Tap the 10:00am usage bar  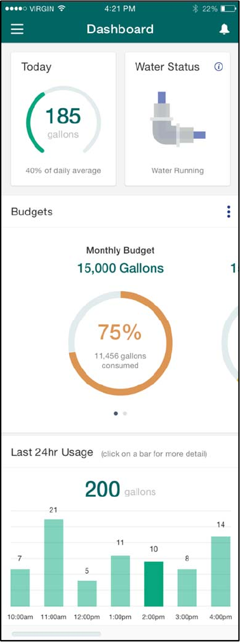pos(20,587)
